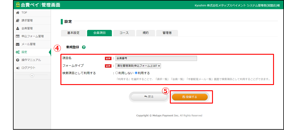The height and width of the screenshot is (130, 284).
Task: Switch to the 基本設定 tab
Action: click(73, 33)
